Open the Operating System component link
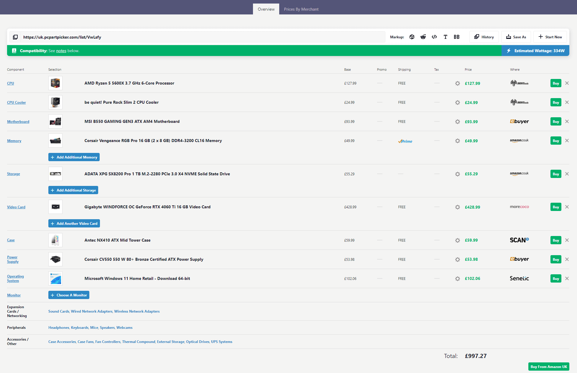Screen dimensions: 577x373 point(15,278)
